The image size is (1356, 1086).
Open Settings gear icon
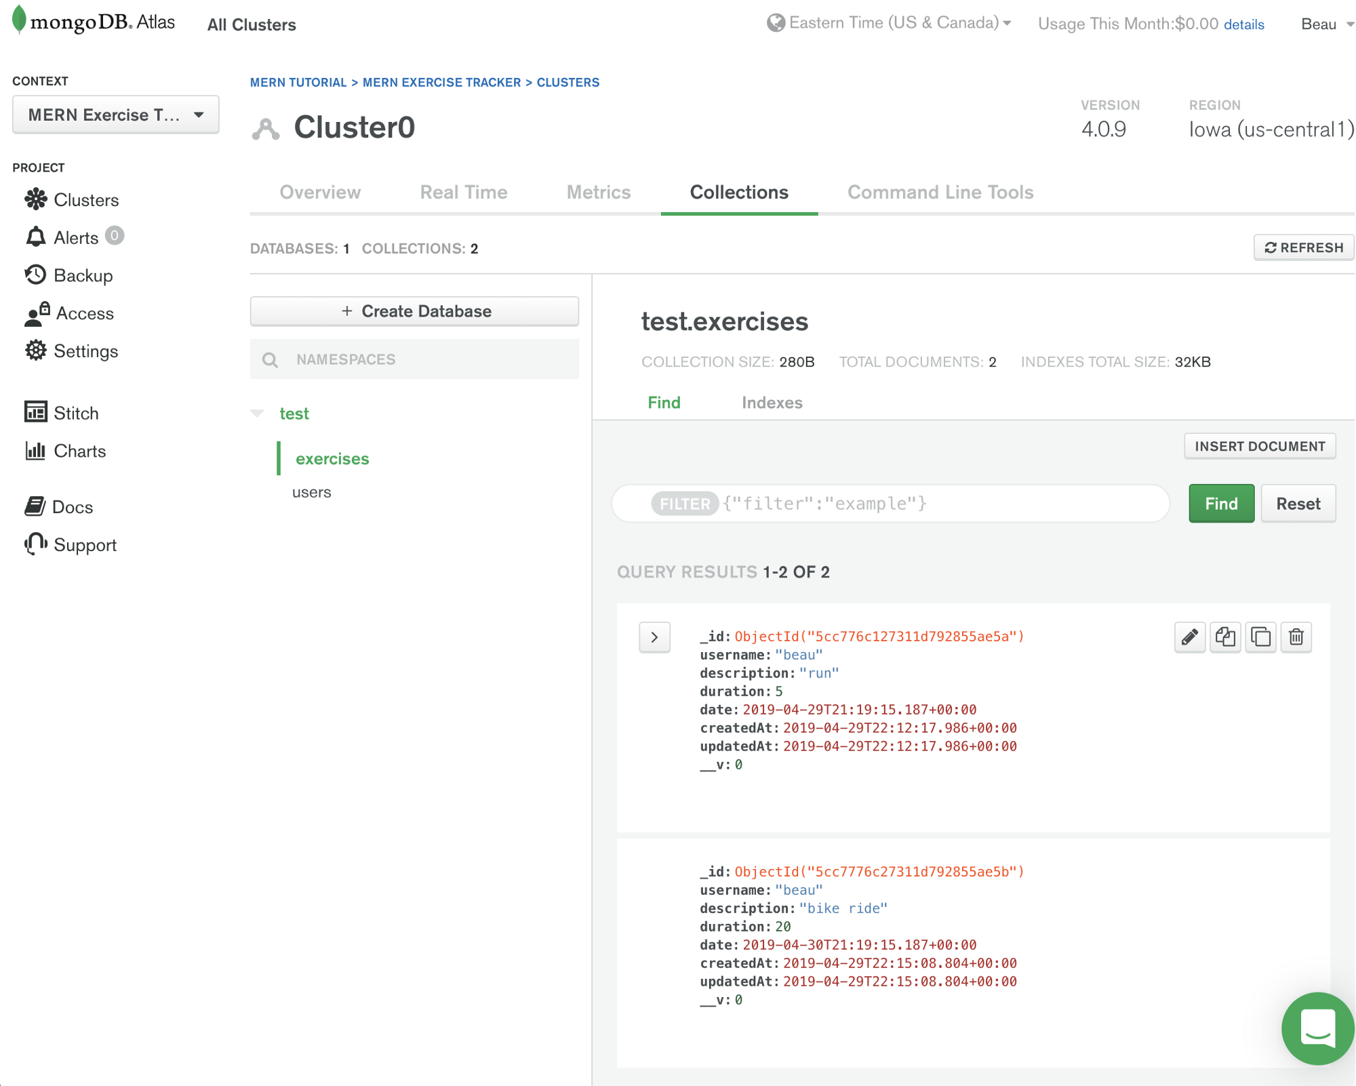coord(36,350)
